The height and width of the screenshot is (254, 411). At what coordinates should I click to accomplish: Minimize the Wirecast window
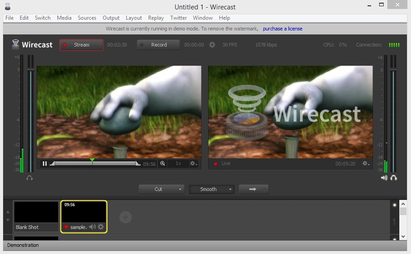[x=369, y=5]
